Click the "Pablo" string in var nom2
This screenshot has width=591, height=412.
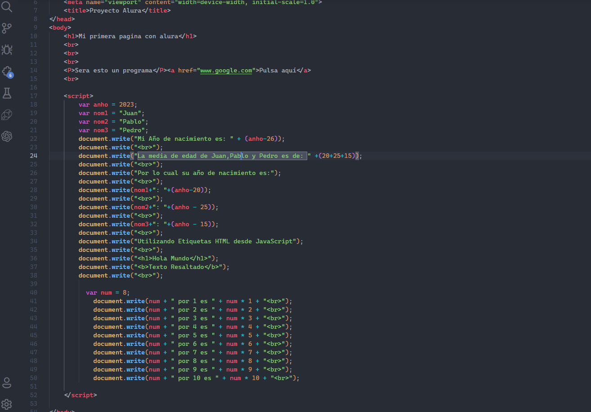(x=132, y=121)
